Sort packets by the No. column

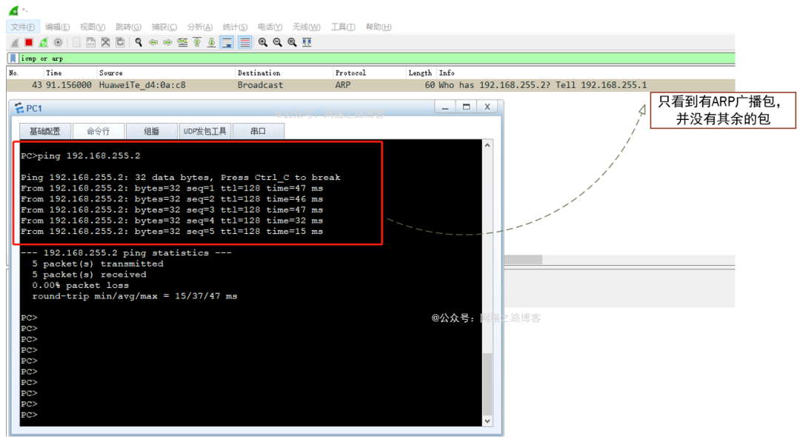24,73
